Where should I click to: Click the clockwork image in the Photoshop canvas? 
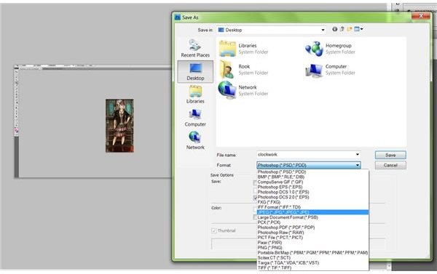coord(119,126)
